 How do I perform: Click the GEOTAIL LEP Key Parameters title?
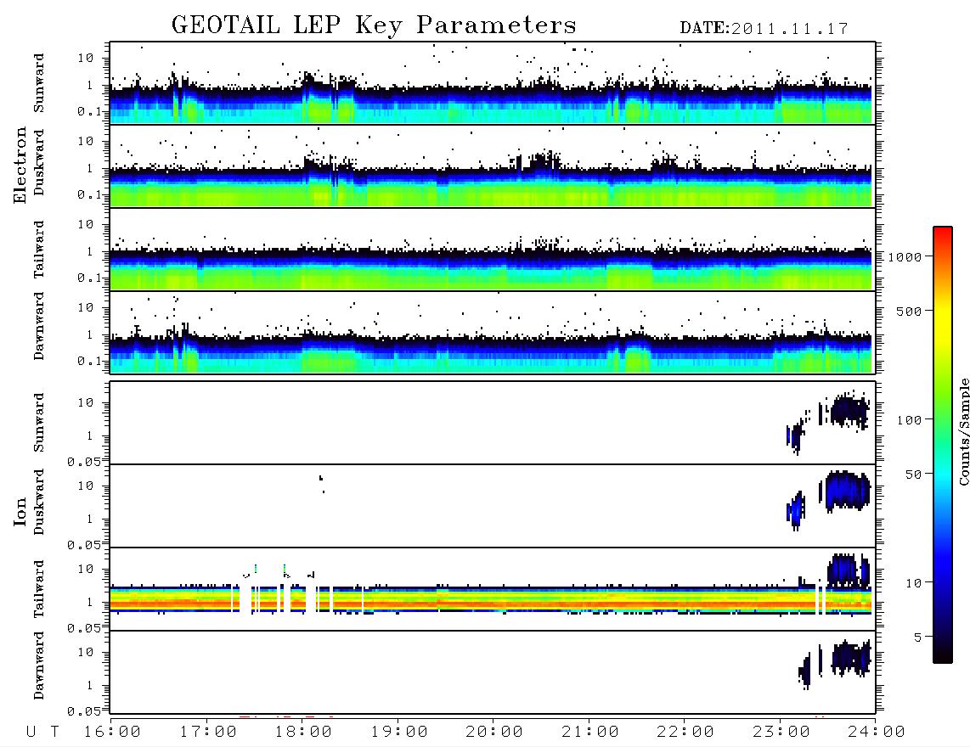click(x=374, y=25)
